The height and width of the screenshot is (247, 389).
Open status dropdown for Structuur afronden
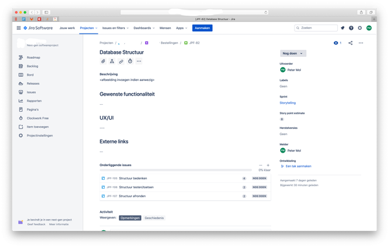tap(260, 196)
